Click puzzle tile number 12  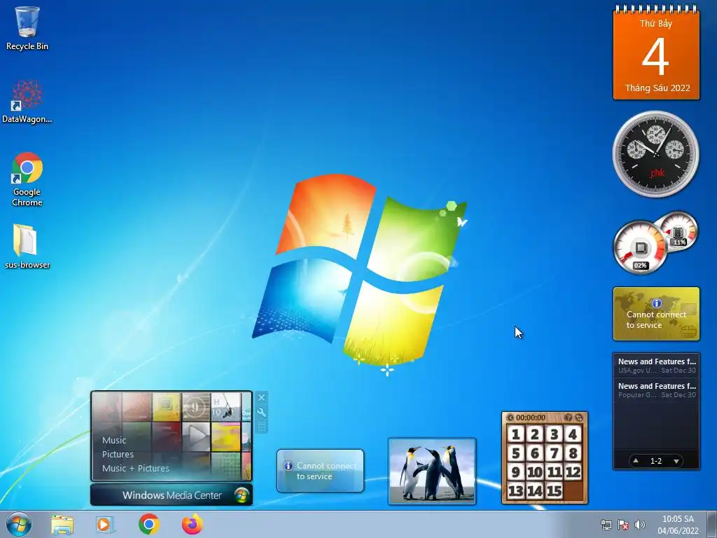click(x=573, y=471)
